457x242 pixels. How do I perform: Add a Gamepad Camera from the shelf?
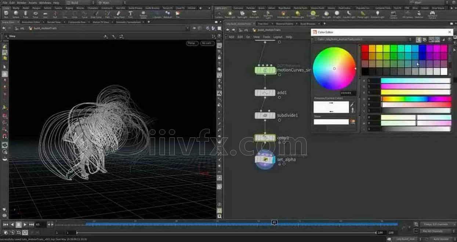pos(432,14)
